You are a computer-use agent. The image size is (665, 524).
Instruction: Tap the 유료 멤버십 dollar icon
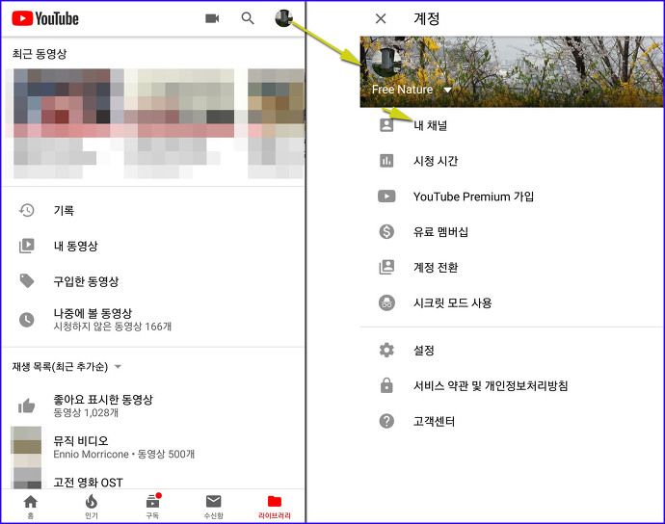click(386, 232)
